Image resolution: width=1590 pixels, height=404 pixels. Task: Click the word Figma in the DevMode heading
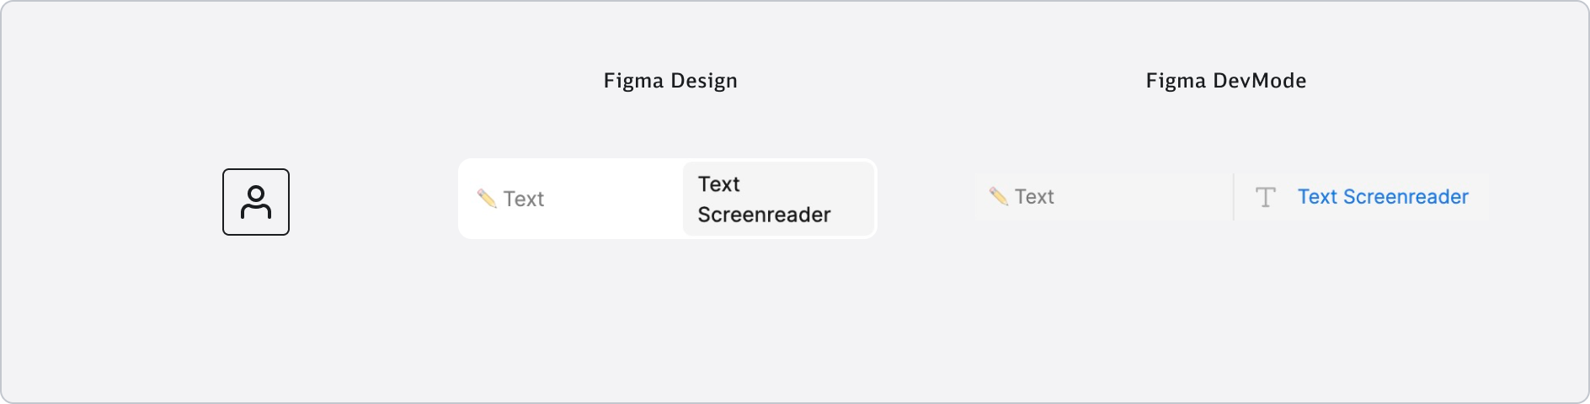(1176, 81)
